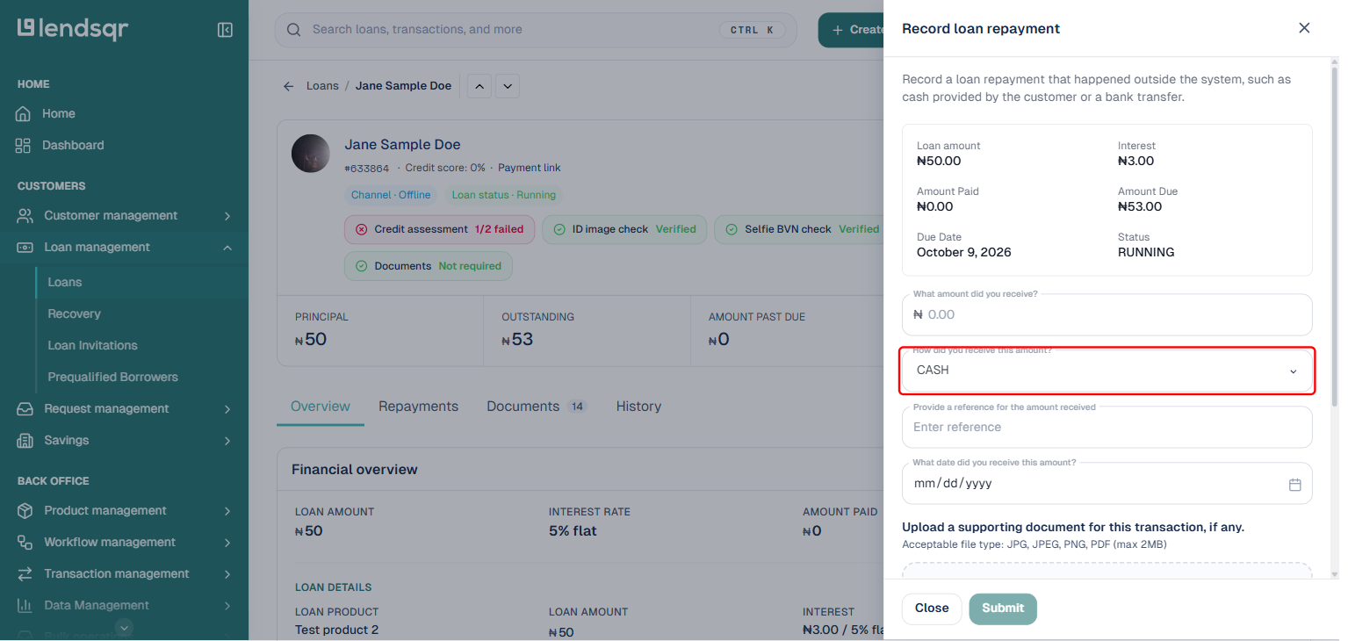Click the Credit assessment failed icon
The height and width of the screenshot is (641, 1348).
click(x=362, y=229)
